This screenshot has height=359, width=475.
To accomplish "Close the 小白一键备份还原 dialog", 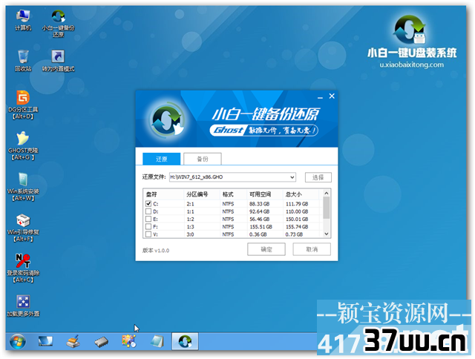I will 332,96.
